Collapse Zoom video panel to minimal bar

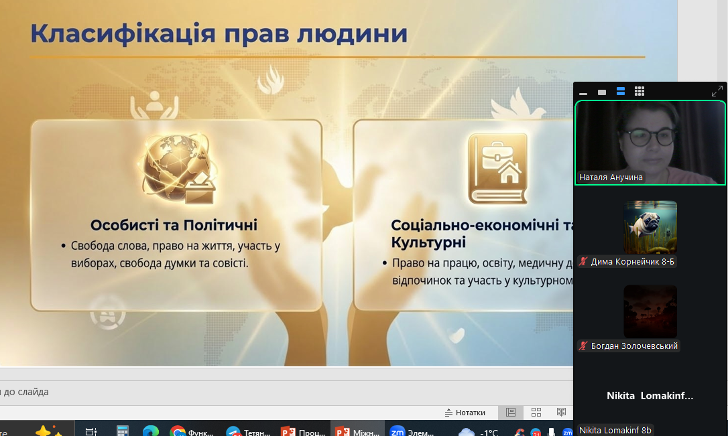583,92
